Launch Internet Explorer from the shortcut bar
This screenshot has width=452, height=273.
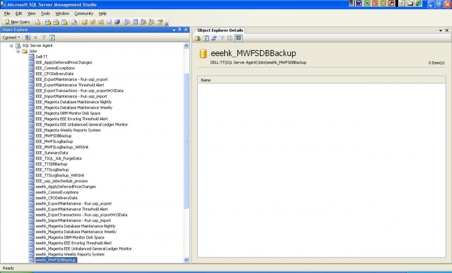coord(419,3)
